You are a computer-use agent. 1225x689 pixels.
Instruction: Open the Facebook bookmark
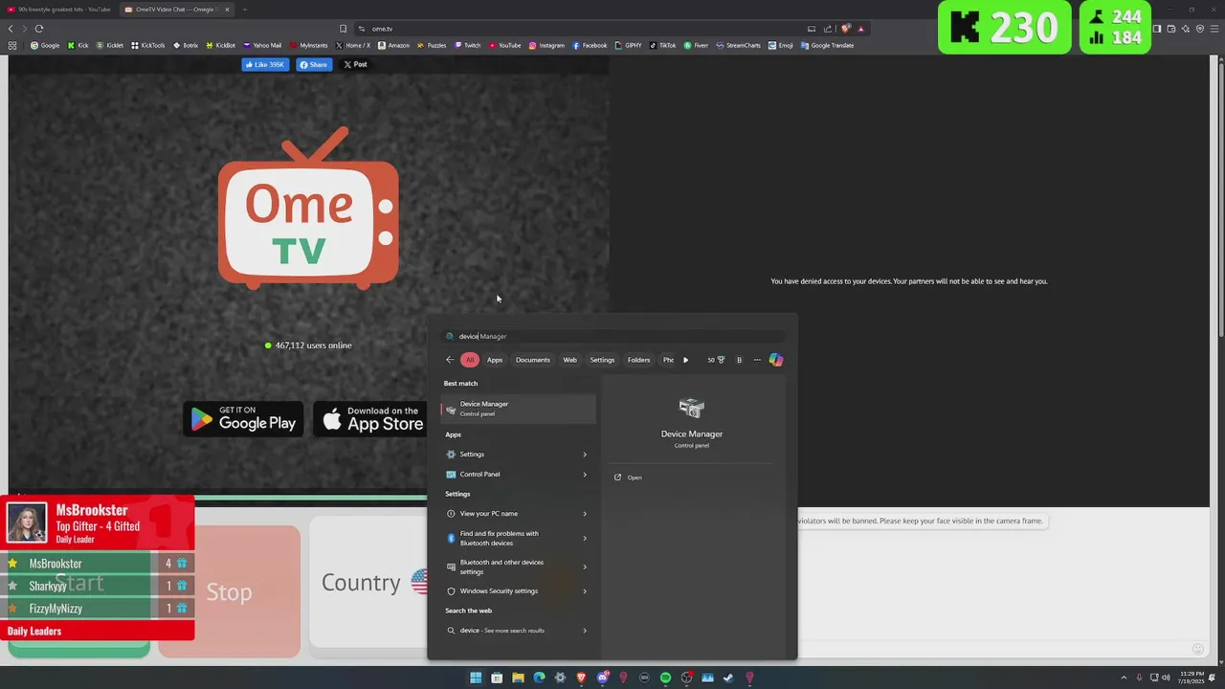tap(590, 45)
